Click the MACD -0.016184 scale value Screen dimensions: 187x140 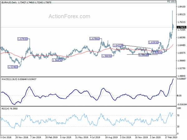coord(182,105)
